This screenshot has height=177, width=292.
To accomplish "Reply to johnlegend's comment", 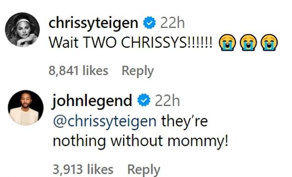I will click(x=144, y=170).
